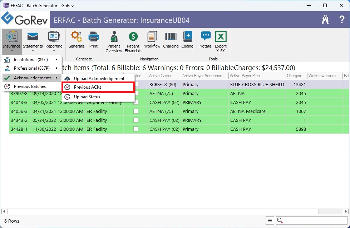The height and width of the screenshot is (228, 350).
Task: Select account 34056-3 cell
Action: (x=20, y=111)
